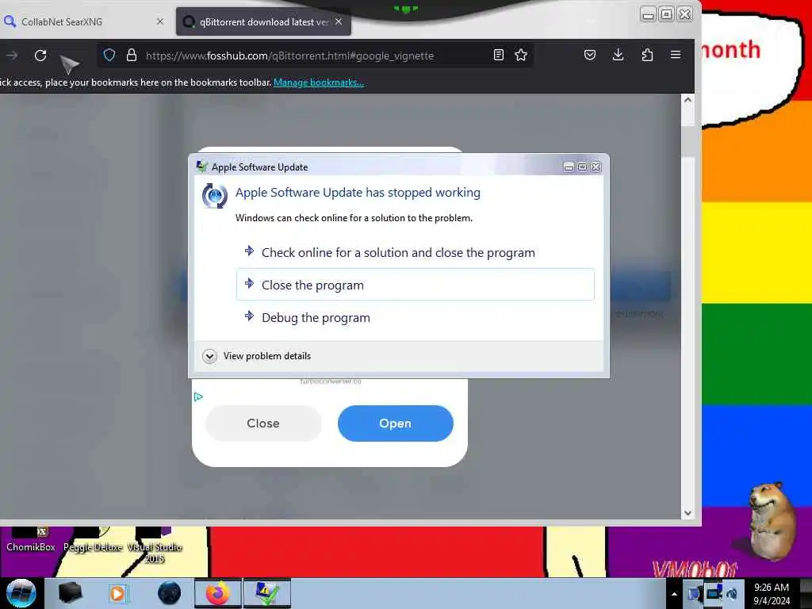The height and width of the screenshot is (609, 812).
Task: Switch to the qBittorrent download tab
Action: click(x=263, y=21)
